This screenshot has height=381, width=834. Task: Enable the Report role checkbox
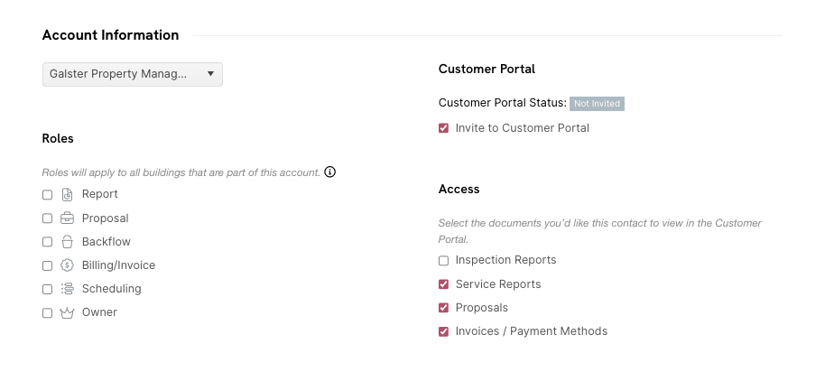47,194
